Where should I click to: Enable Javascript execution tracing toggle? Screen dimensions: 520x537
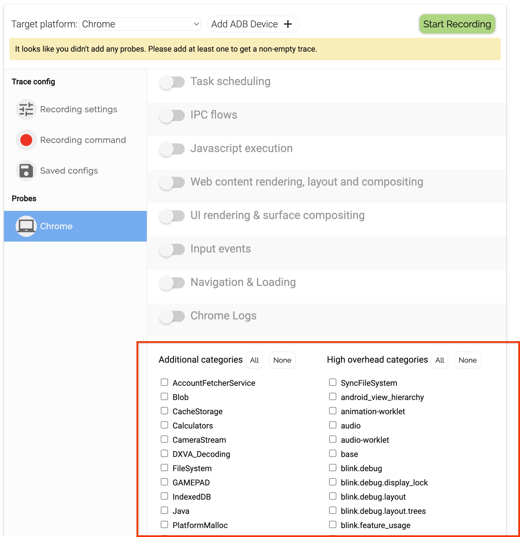tap(172, 149)
